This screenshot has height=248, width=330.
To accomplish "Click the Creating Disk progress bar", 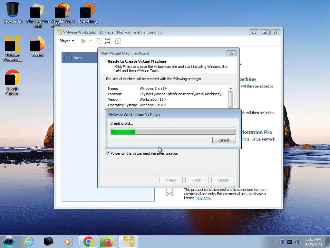I will (x=173, y=131).
